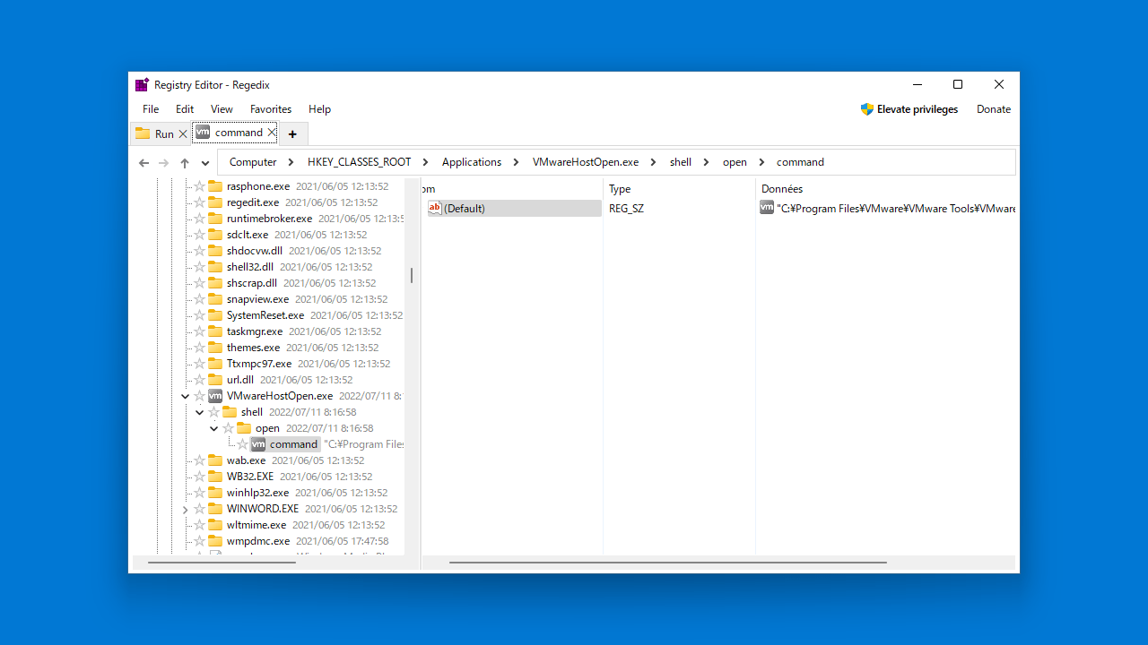Open the Help menu
1148x645 pixels.
click(x=319, y=109)
